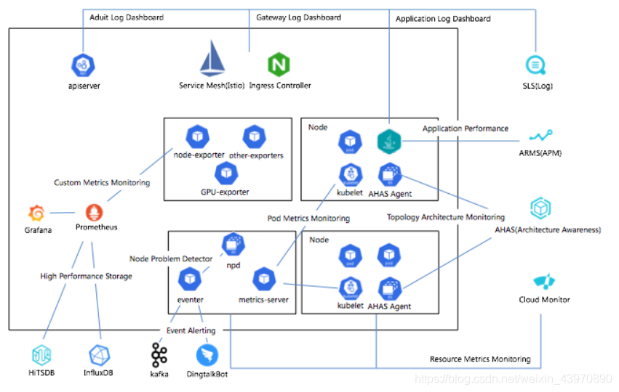Image resolution: width=619 pixels, height=392 pixels.
Task: Click the DingtalkBot wing icon
Action: coord(207,355)
